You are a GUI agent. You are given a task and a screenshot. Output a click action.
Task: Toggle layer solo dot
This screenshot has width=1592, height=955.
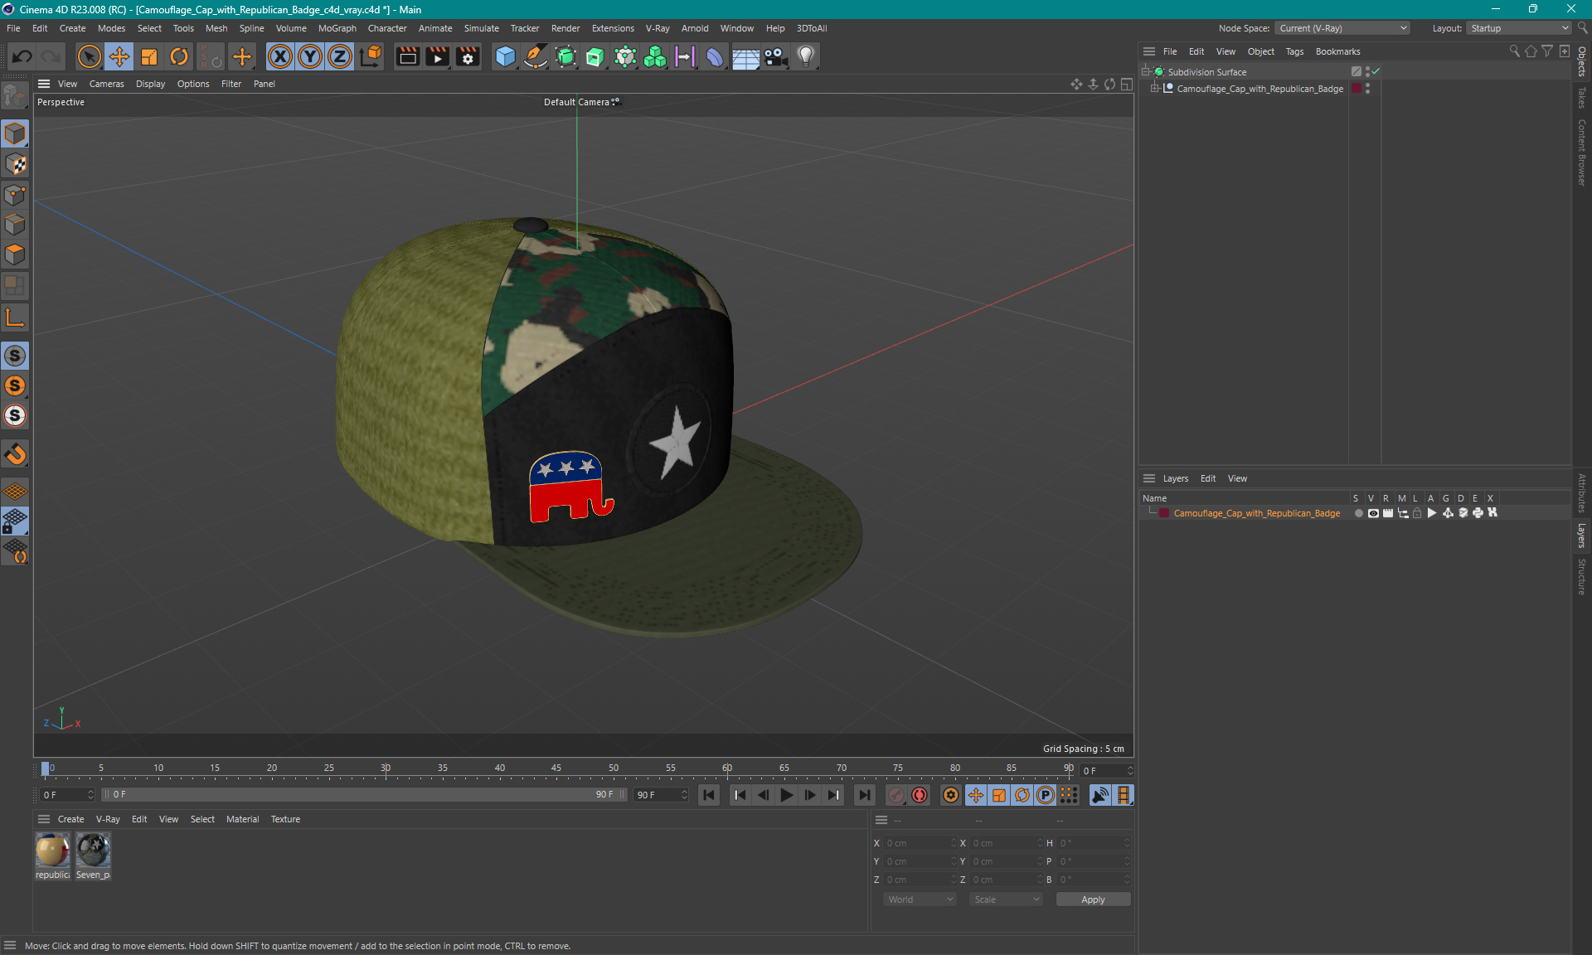coord(1358,513)
